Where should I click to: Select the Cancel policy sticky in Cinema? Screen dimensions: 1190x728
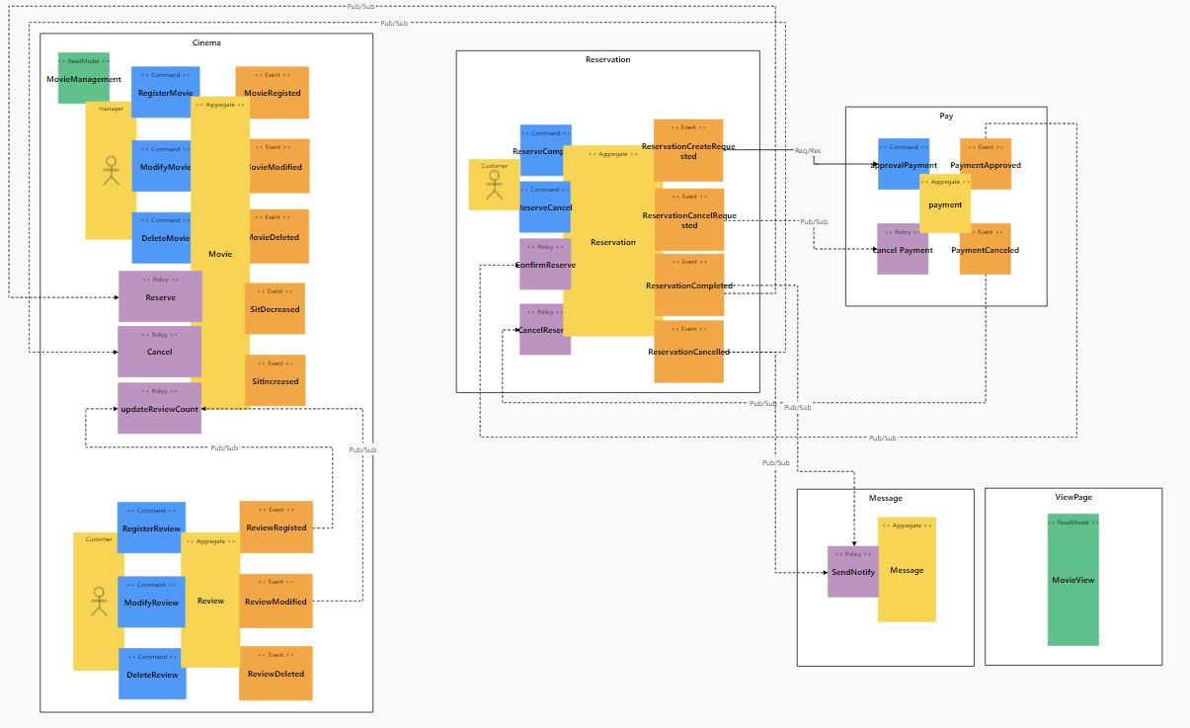click(x=160, y=352)
